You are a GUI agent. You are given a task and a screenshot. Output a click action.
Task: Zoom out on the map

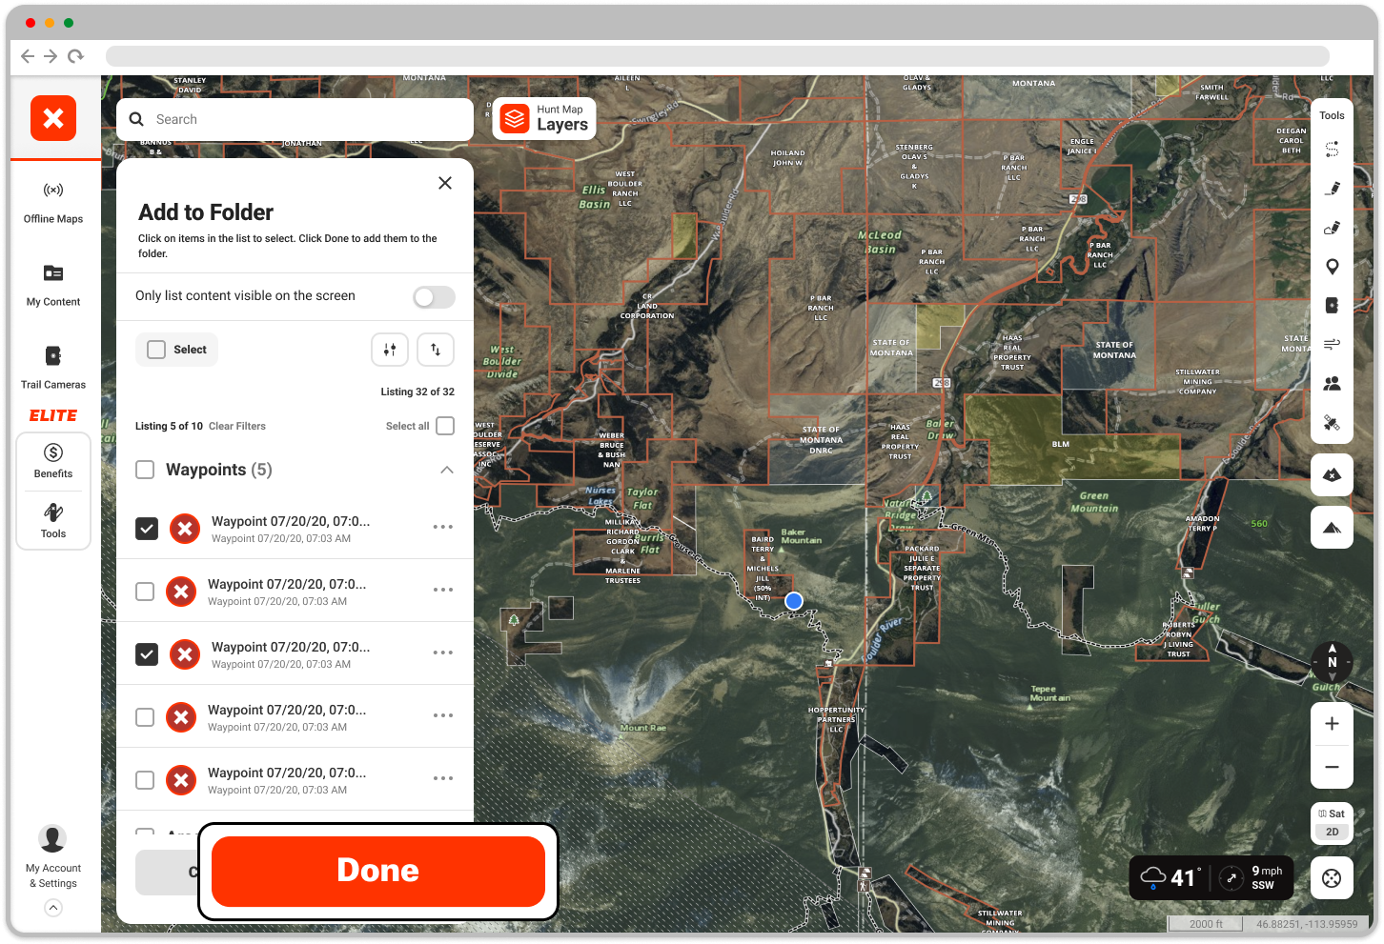coord(1332,767)
